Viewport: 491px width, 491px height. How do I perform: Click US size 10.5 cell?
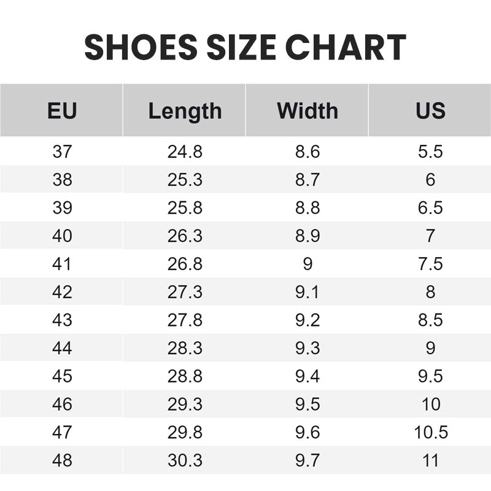pos(430,432)
